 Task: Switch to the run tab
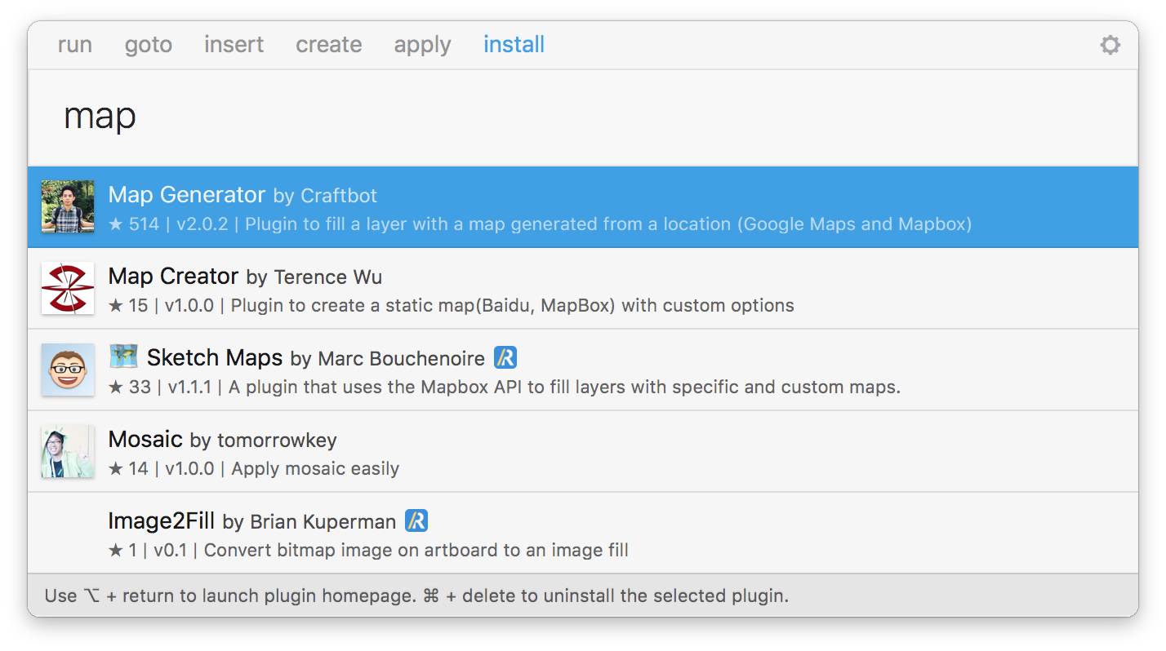tap(74, 45)
